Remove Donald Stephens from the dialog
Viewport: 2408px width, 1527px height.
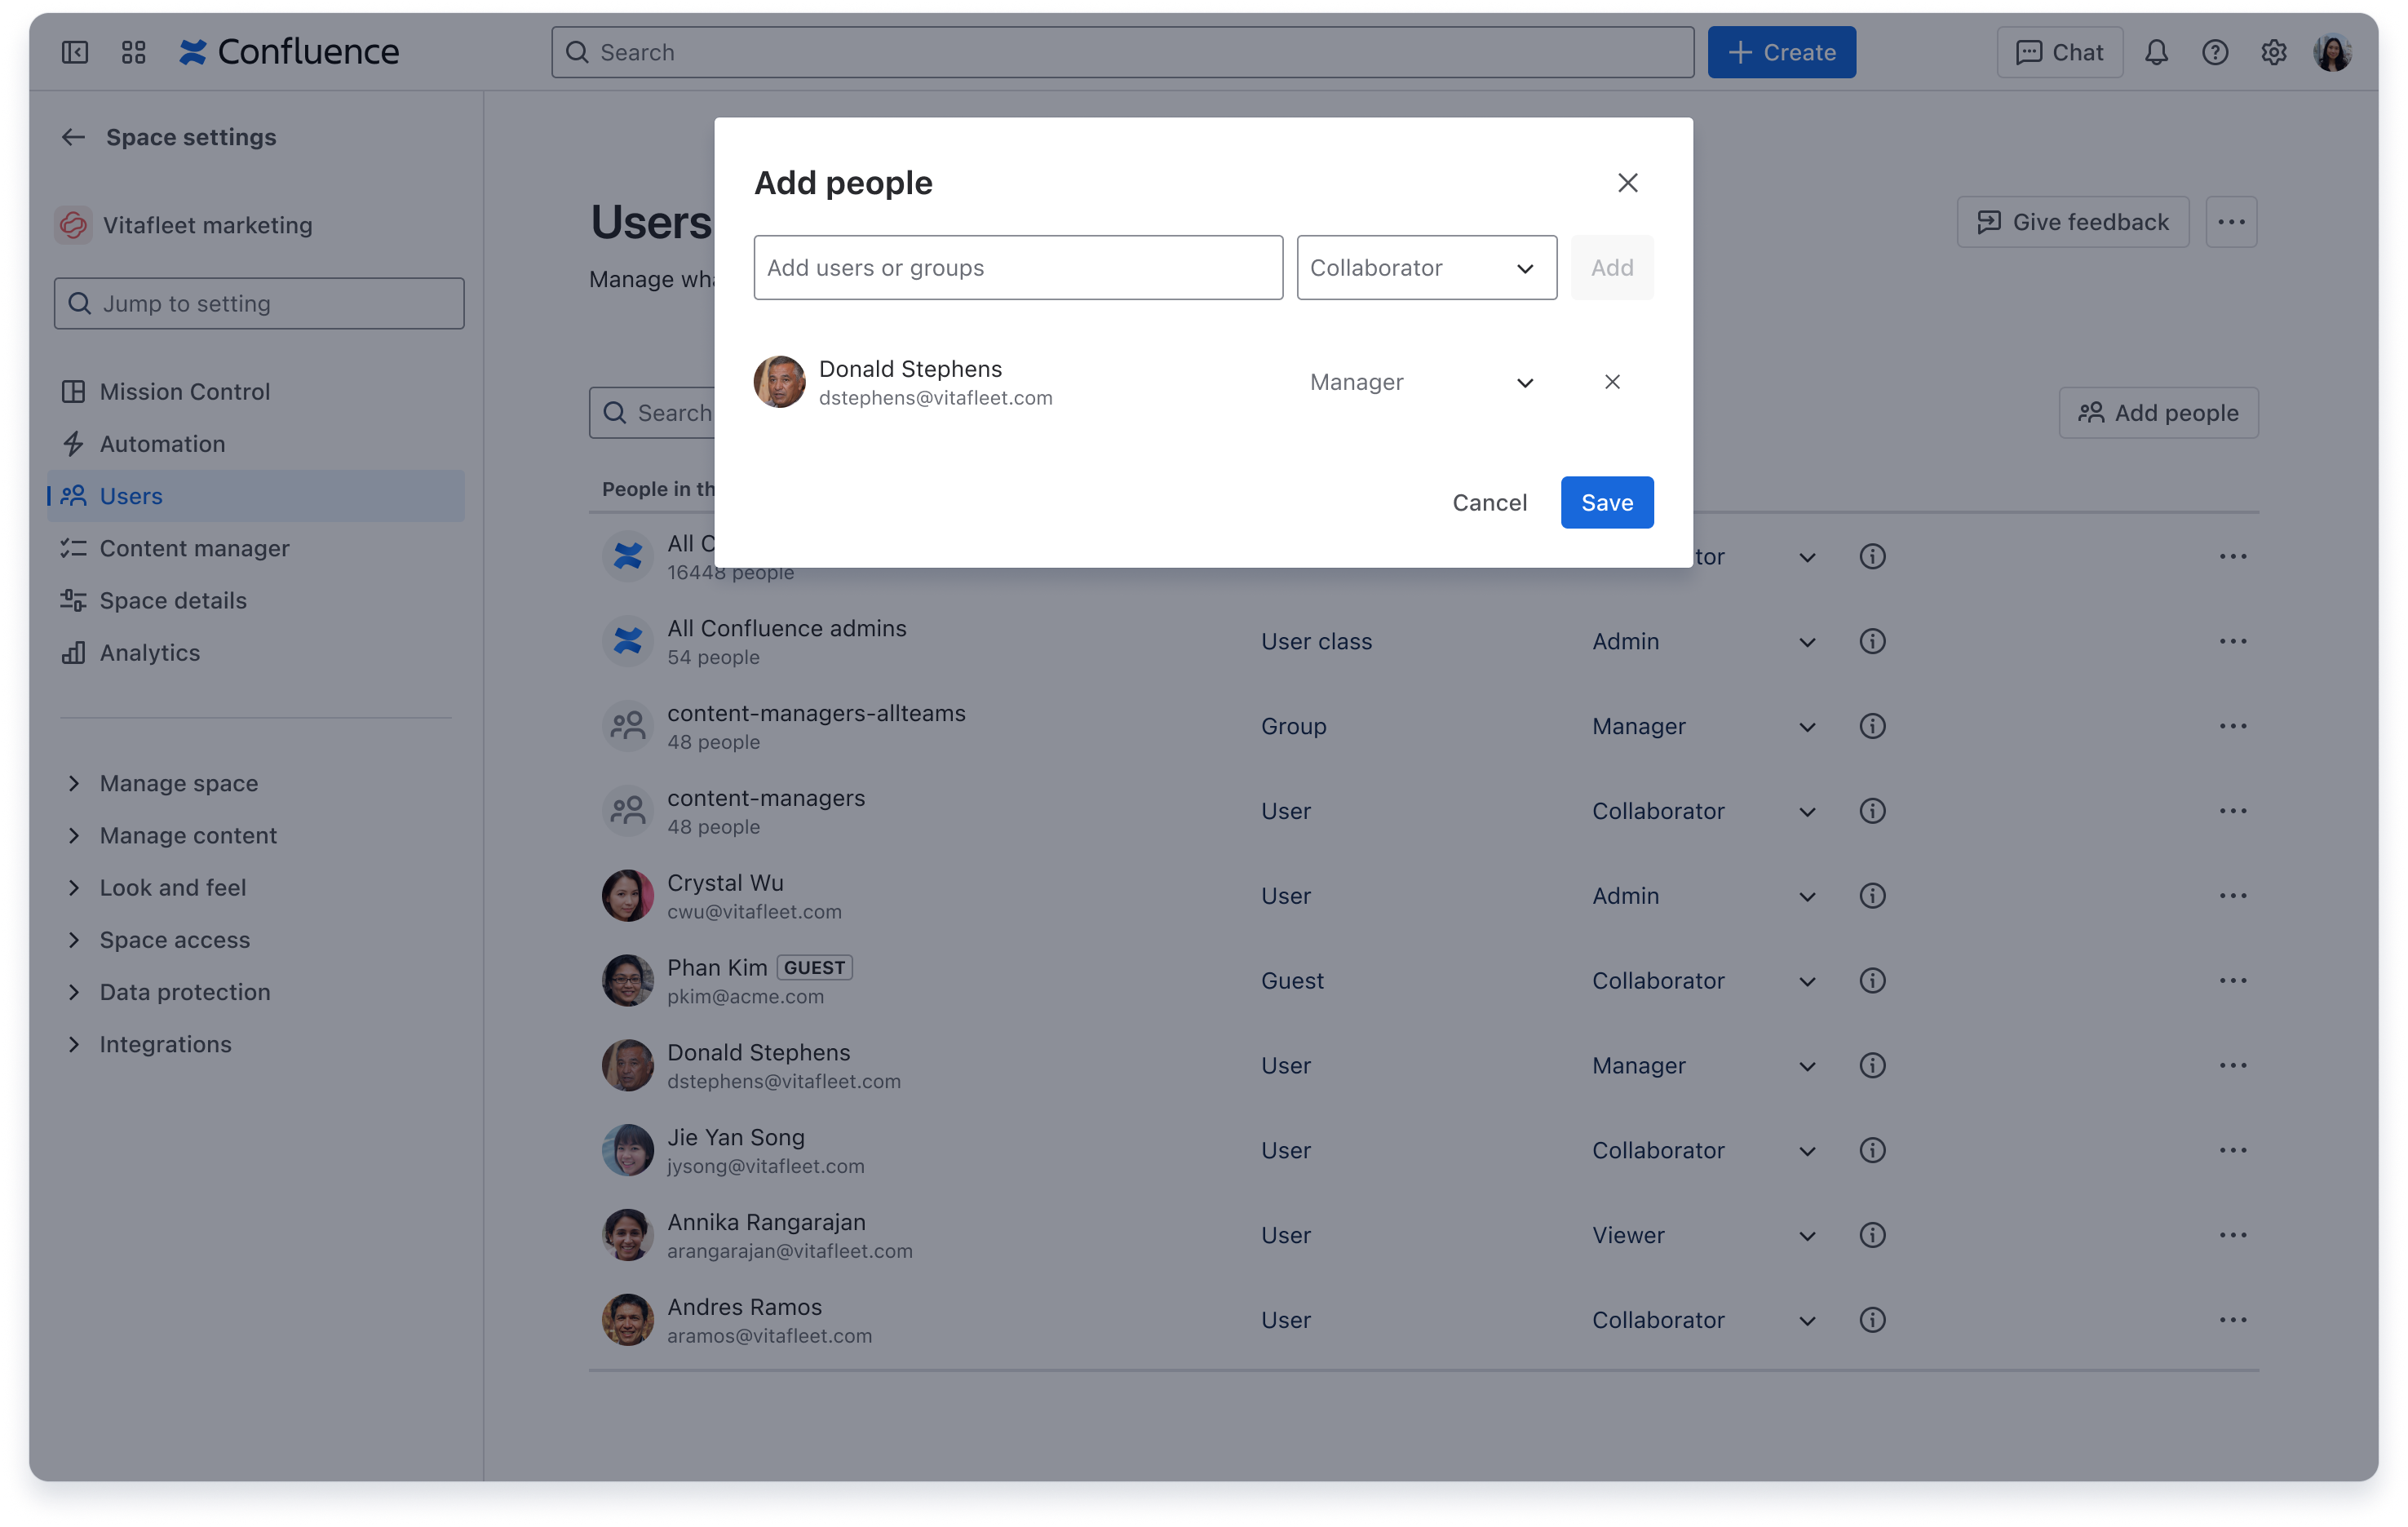(1611, 382)
